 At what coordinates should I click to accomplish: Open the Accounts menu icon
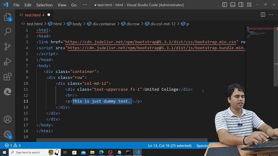click(x=7, y=120)
